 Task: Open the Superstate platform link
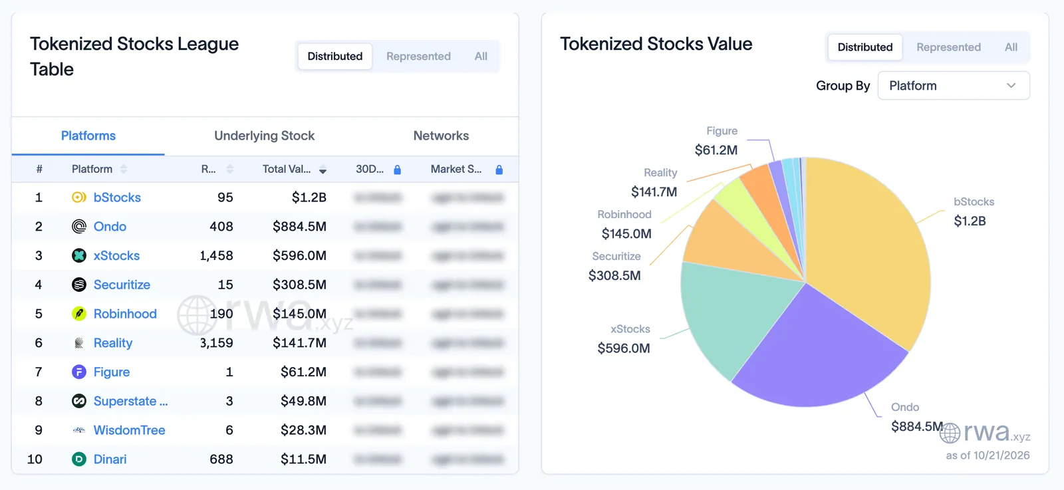pos(130,401)
